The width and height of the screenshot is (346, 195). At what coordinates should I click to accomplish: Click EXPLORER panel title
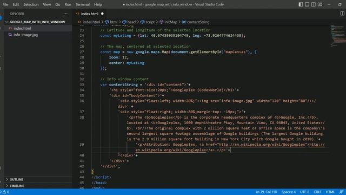17,14
